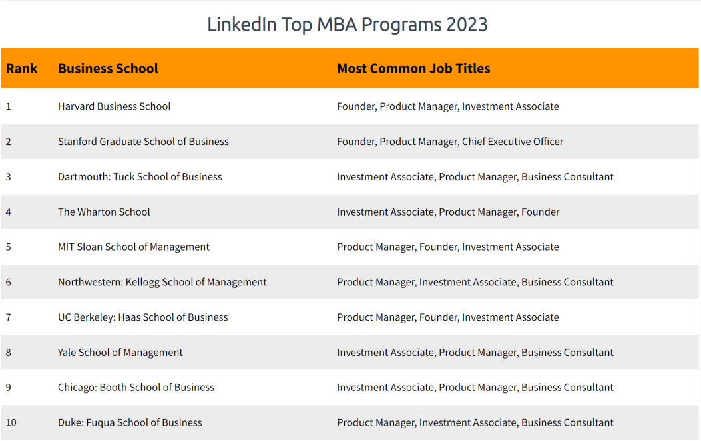Click Chicago: Booth School of Business
This screenshot has height=441, width=701.
point(136,388)
